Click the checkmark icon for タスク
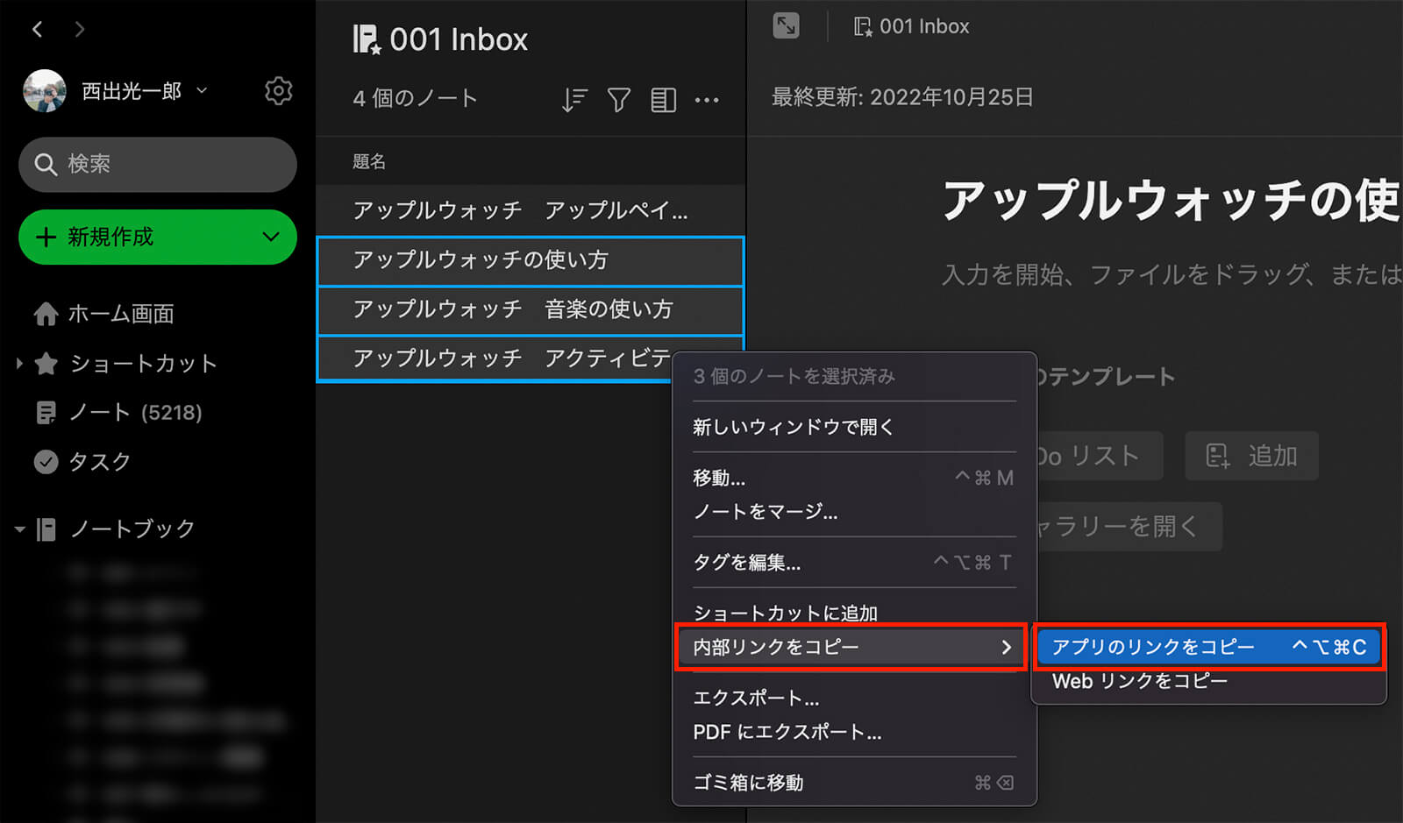This screenshot has width=1403, height=823. 46,462
